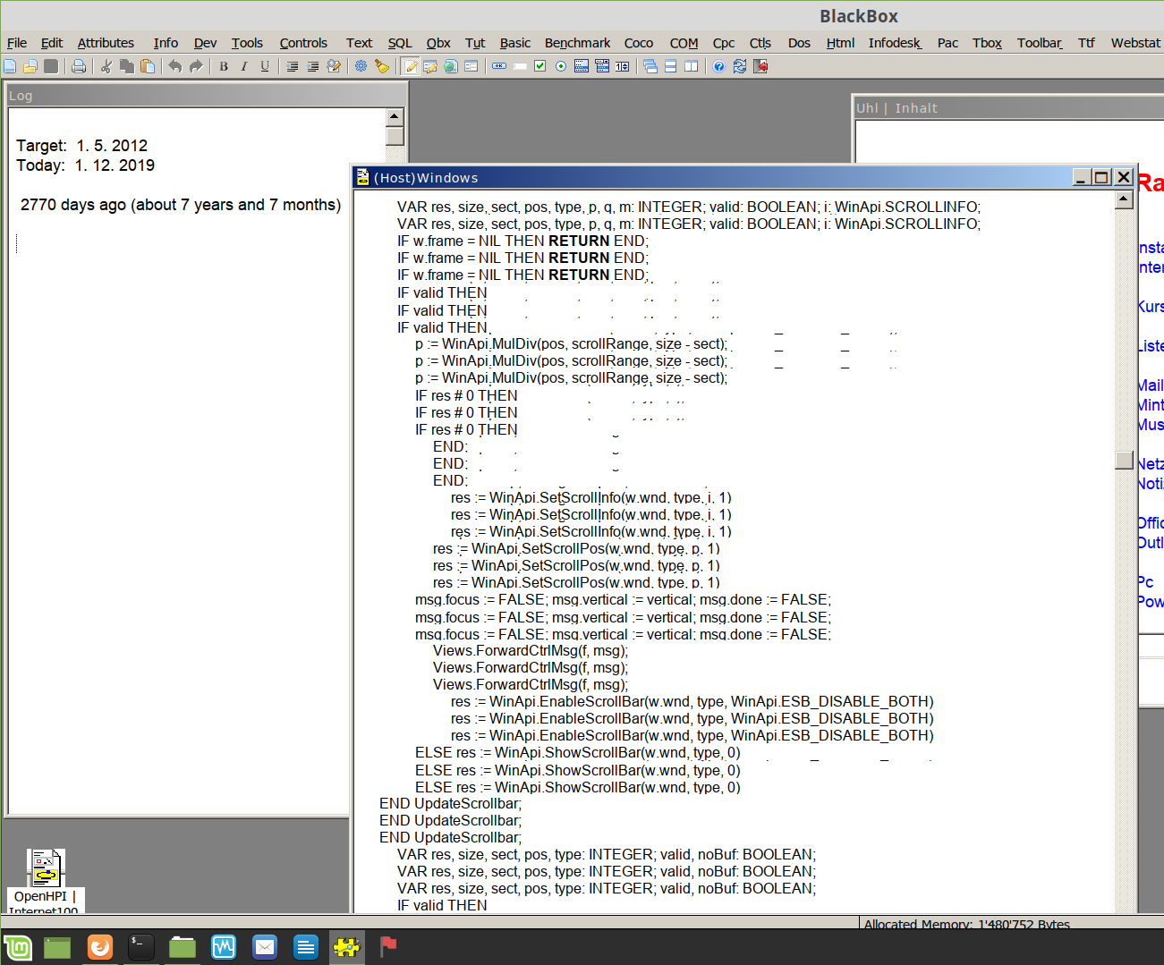This screenshot has width=1164, height=965.
Task: Click the Underline formatting icon
Action: [265, 66]
